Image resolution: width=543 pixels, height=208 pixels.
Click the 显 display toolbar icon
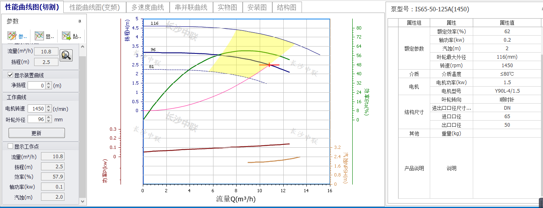44,36
